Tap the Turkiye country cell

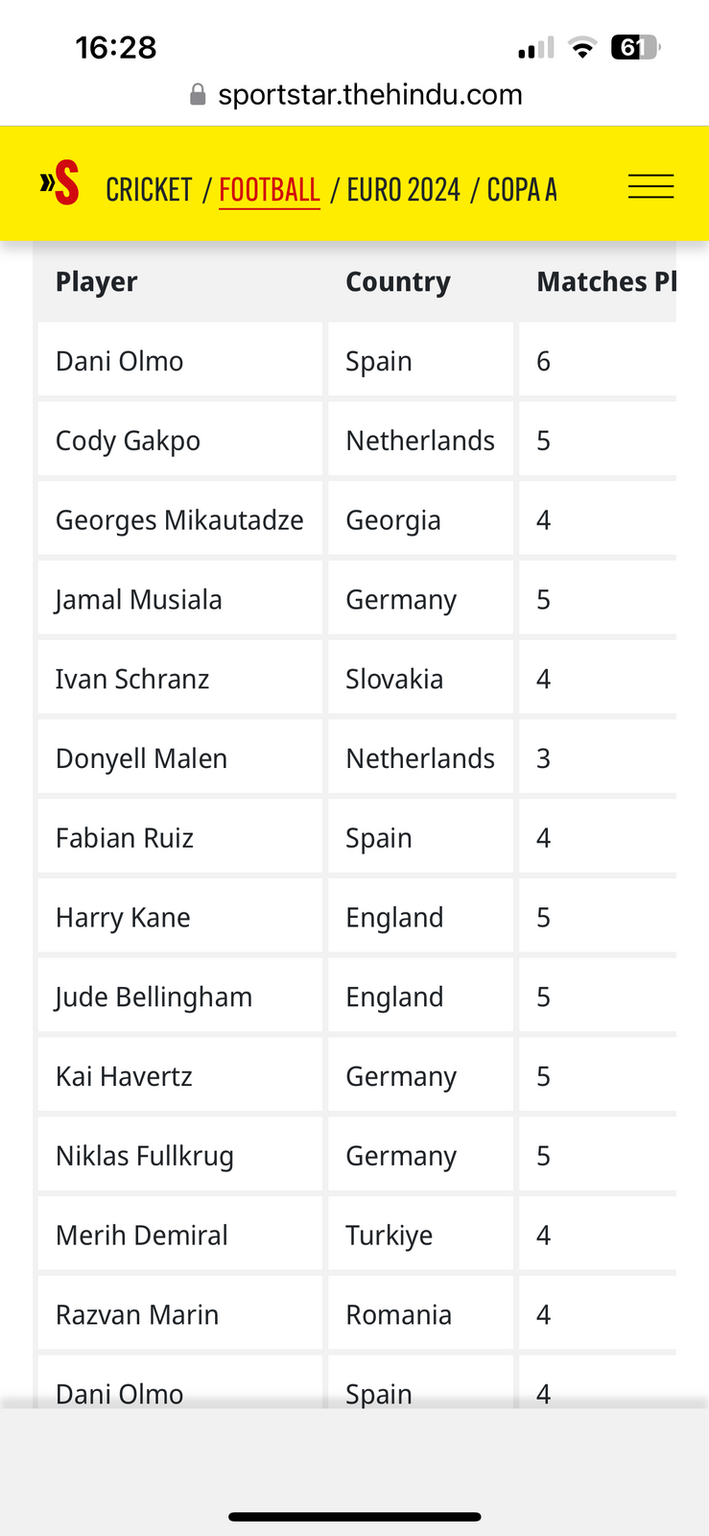pos(389,1236)
